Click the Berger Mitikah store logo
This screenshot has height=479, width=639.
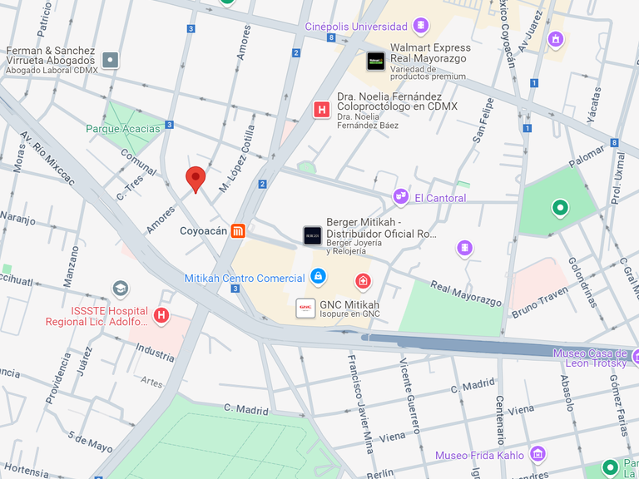313,235
